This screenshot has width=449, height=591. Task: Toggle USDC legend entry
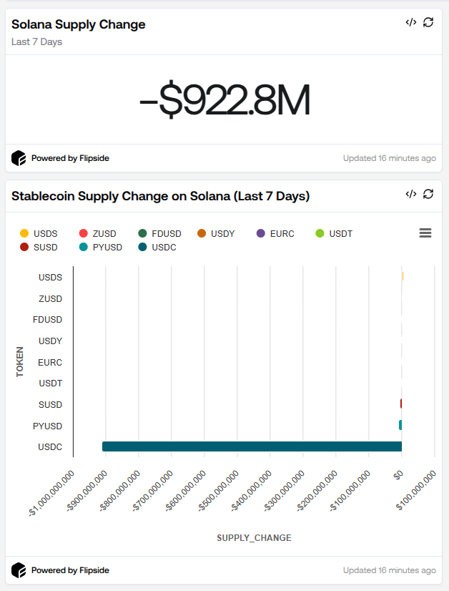pos(159,248)
